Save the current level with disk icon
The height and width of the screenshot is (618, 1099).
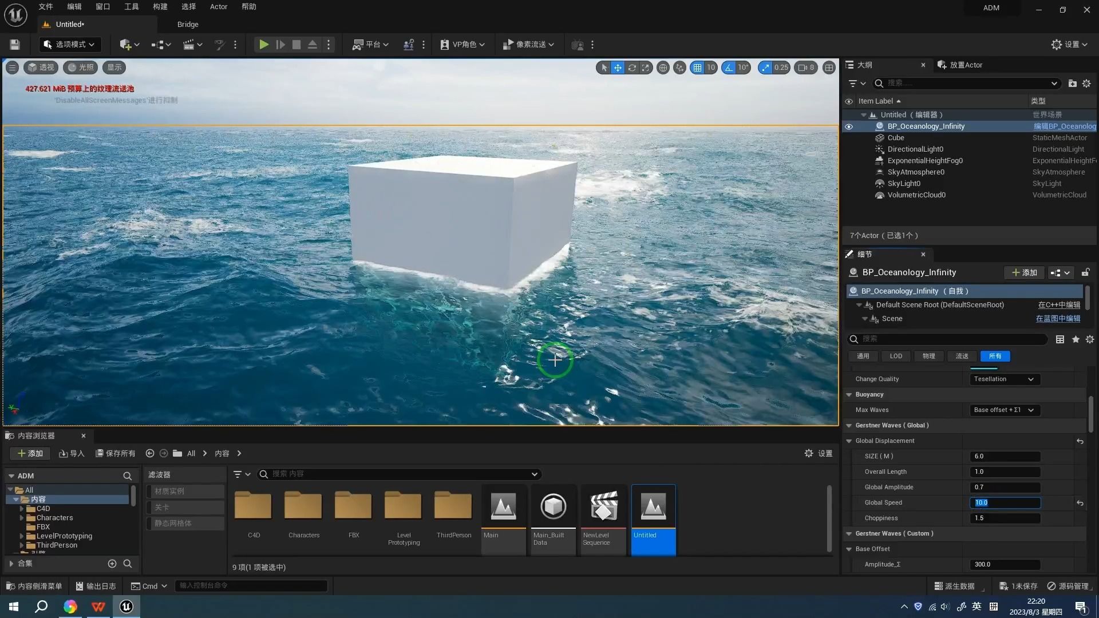[x=15, y=45]
